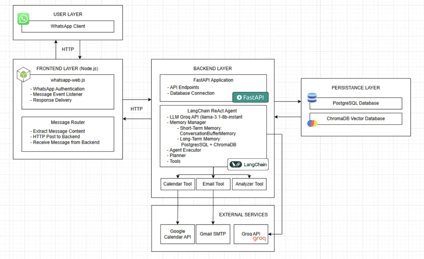
Task: Click the teal FastAPI logo badge
Action: pos(250,97)
